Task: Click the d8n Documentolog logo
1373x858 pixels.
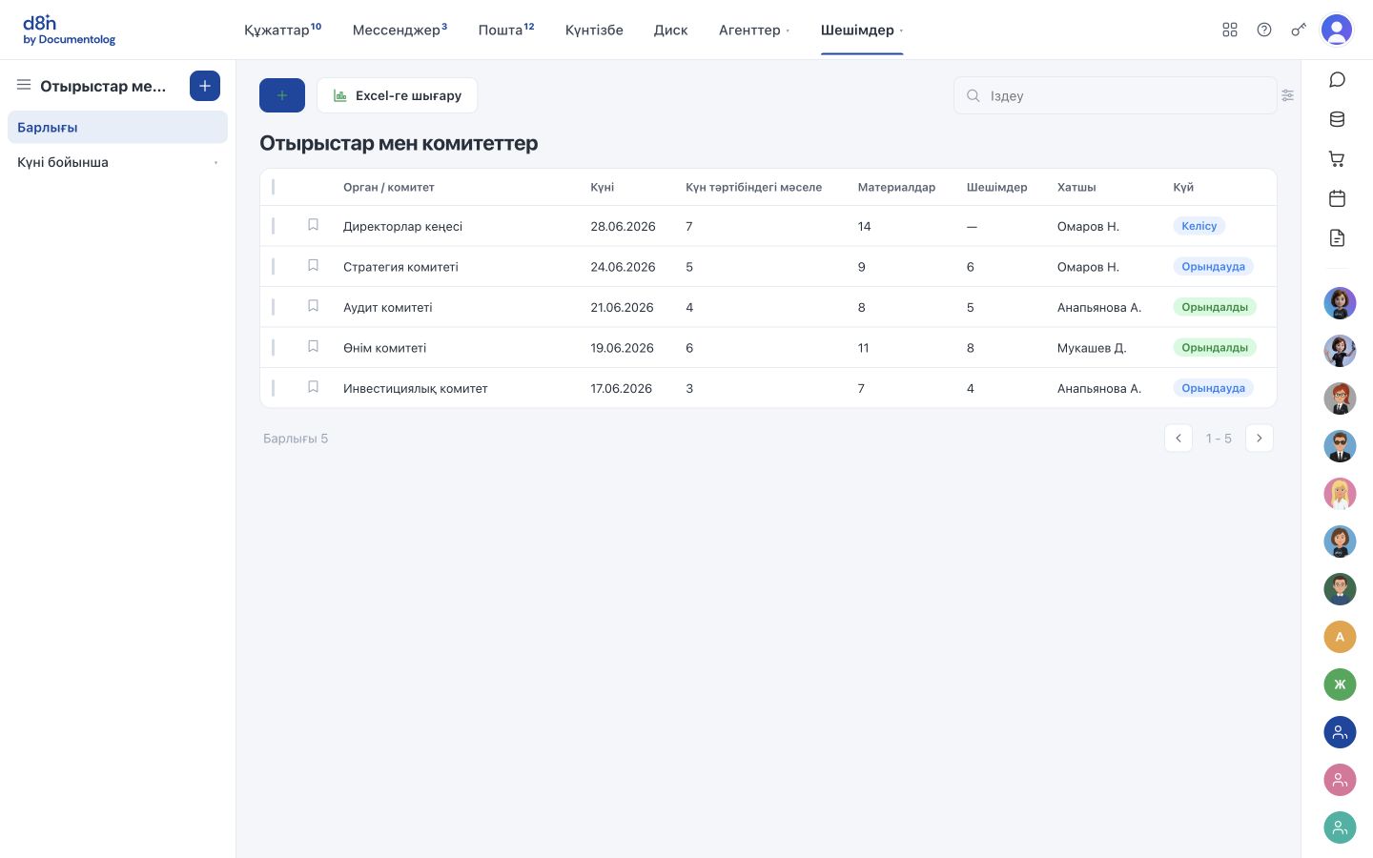Action: pos(69,31)
